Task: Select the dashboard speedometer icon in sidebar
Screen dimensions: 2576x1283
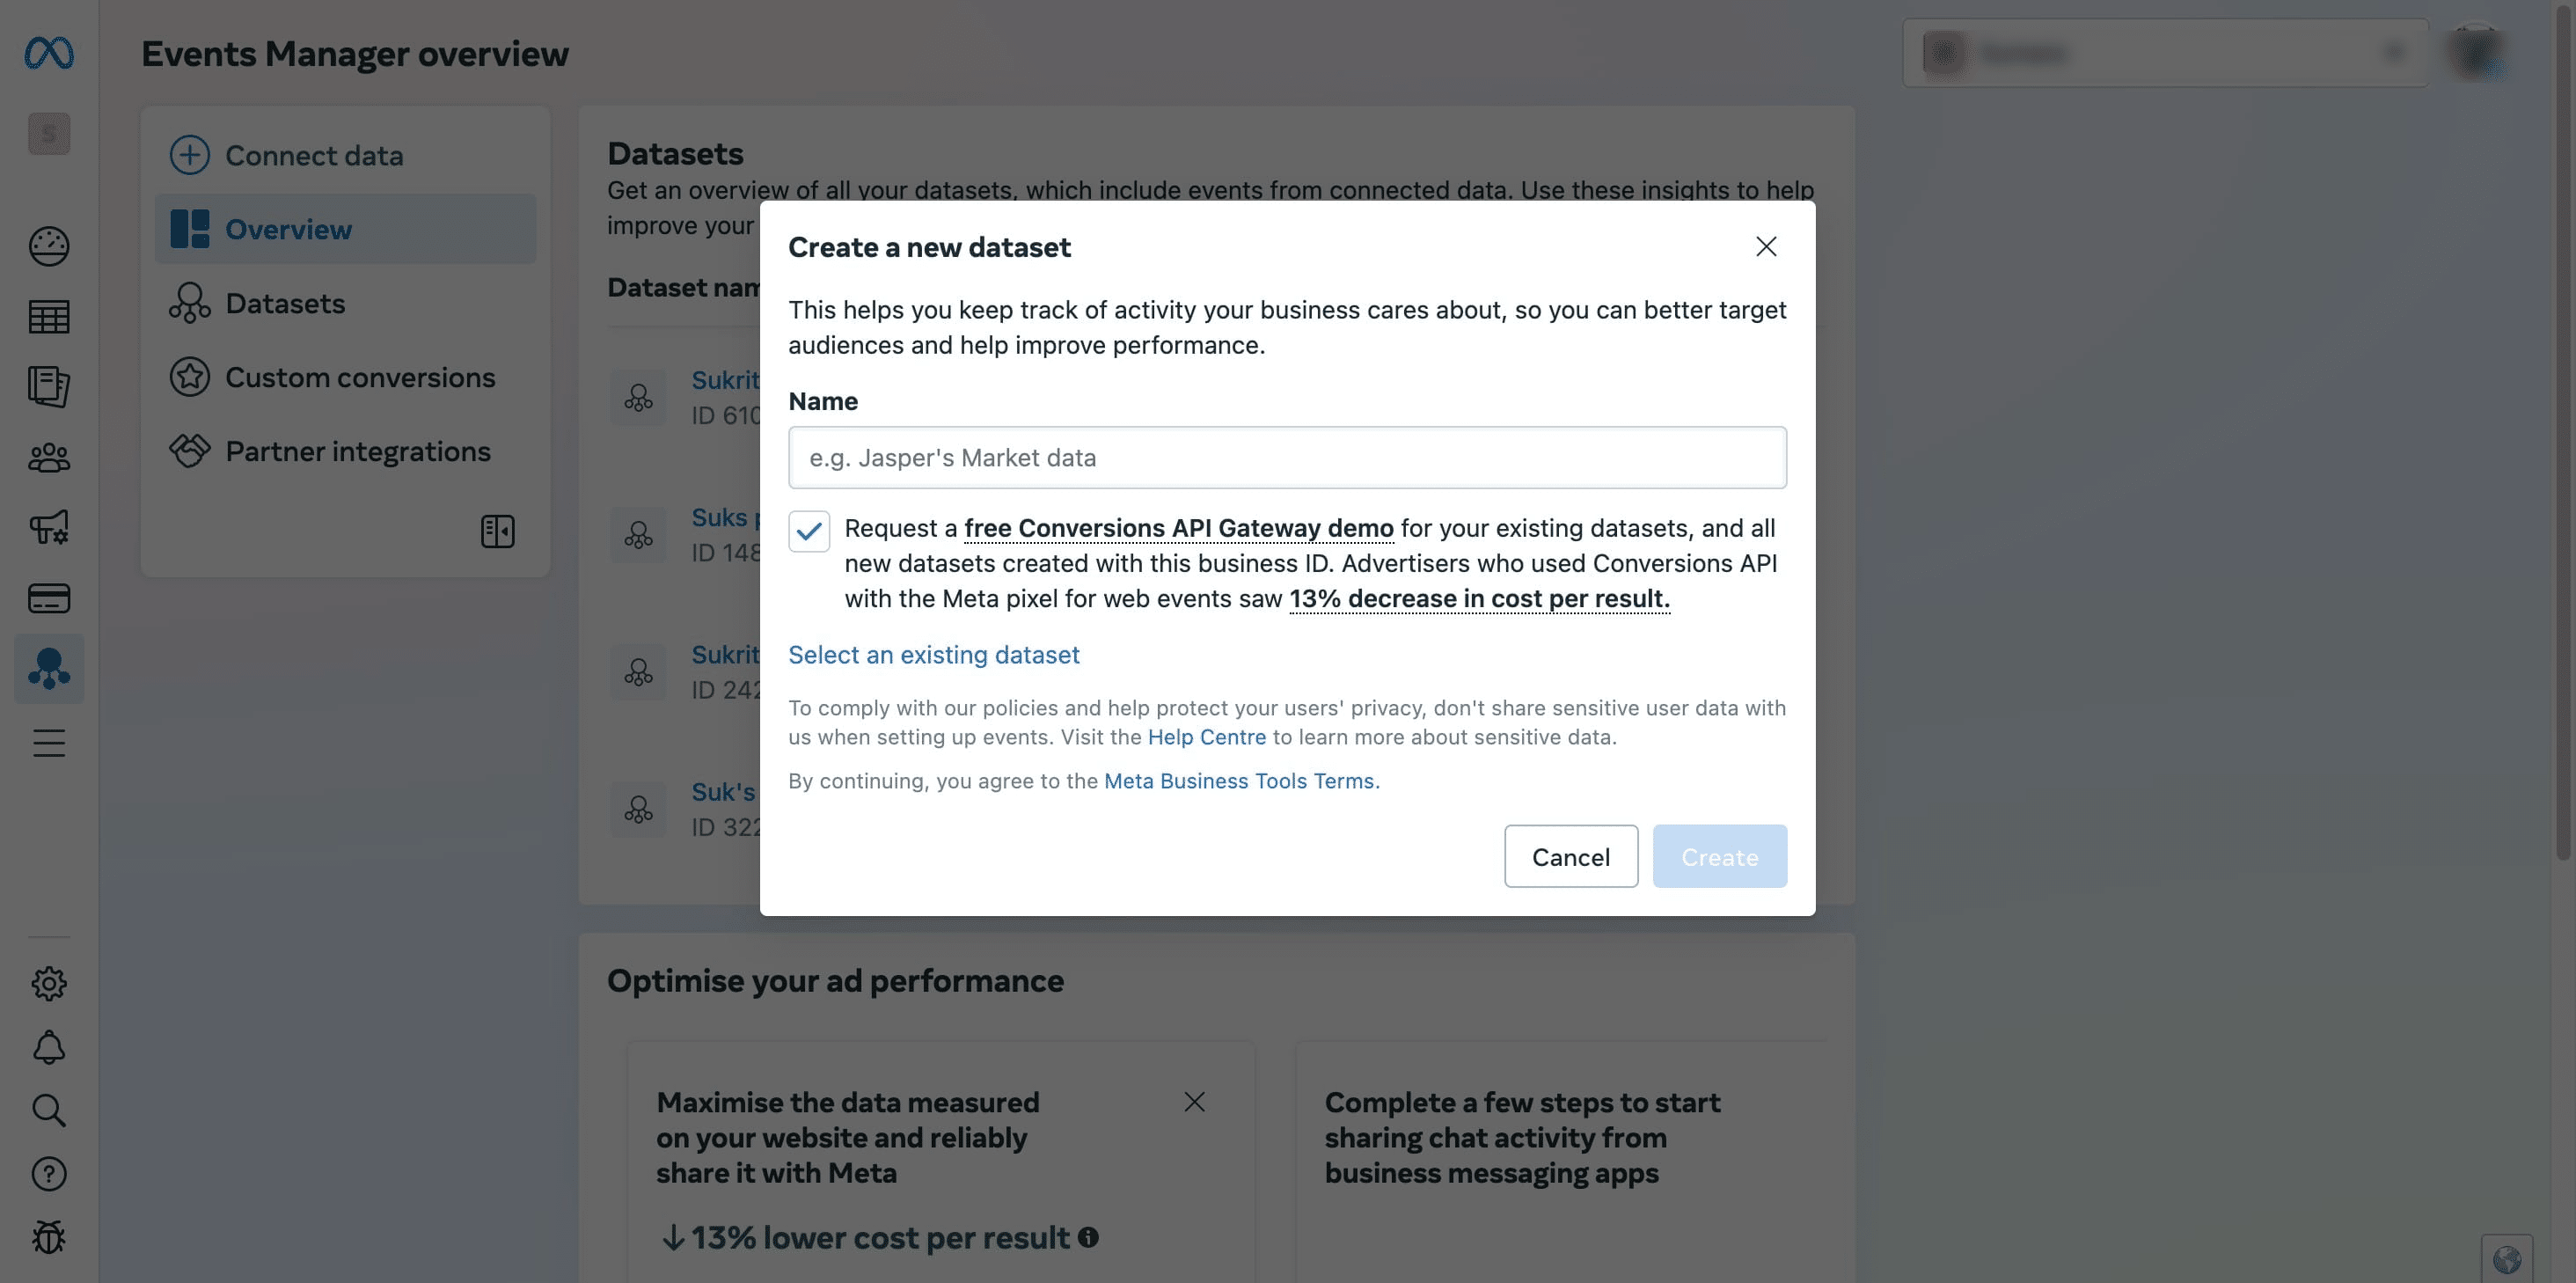Action: point(48,247)
